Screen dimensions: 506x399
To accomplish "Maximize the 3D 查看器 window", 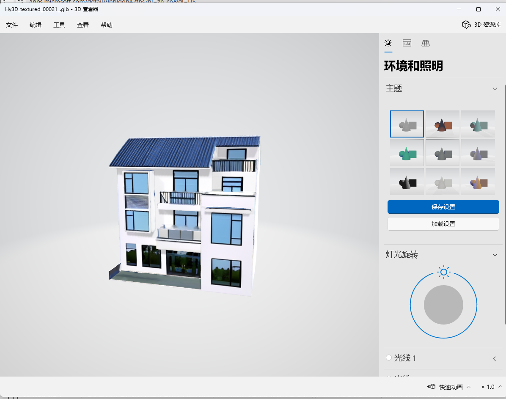I will [478, 9].
